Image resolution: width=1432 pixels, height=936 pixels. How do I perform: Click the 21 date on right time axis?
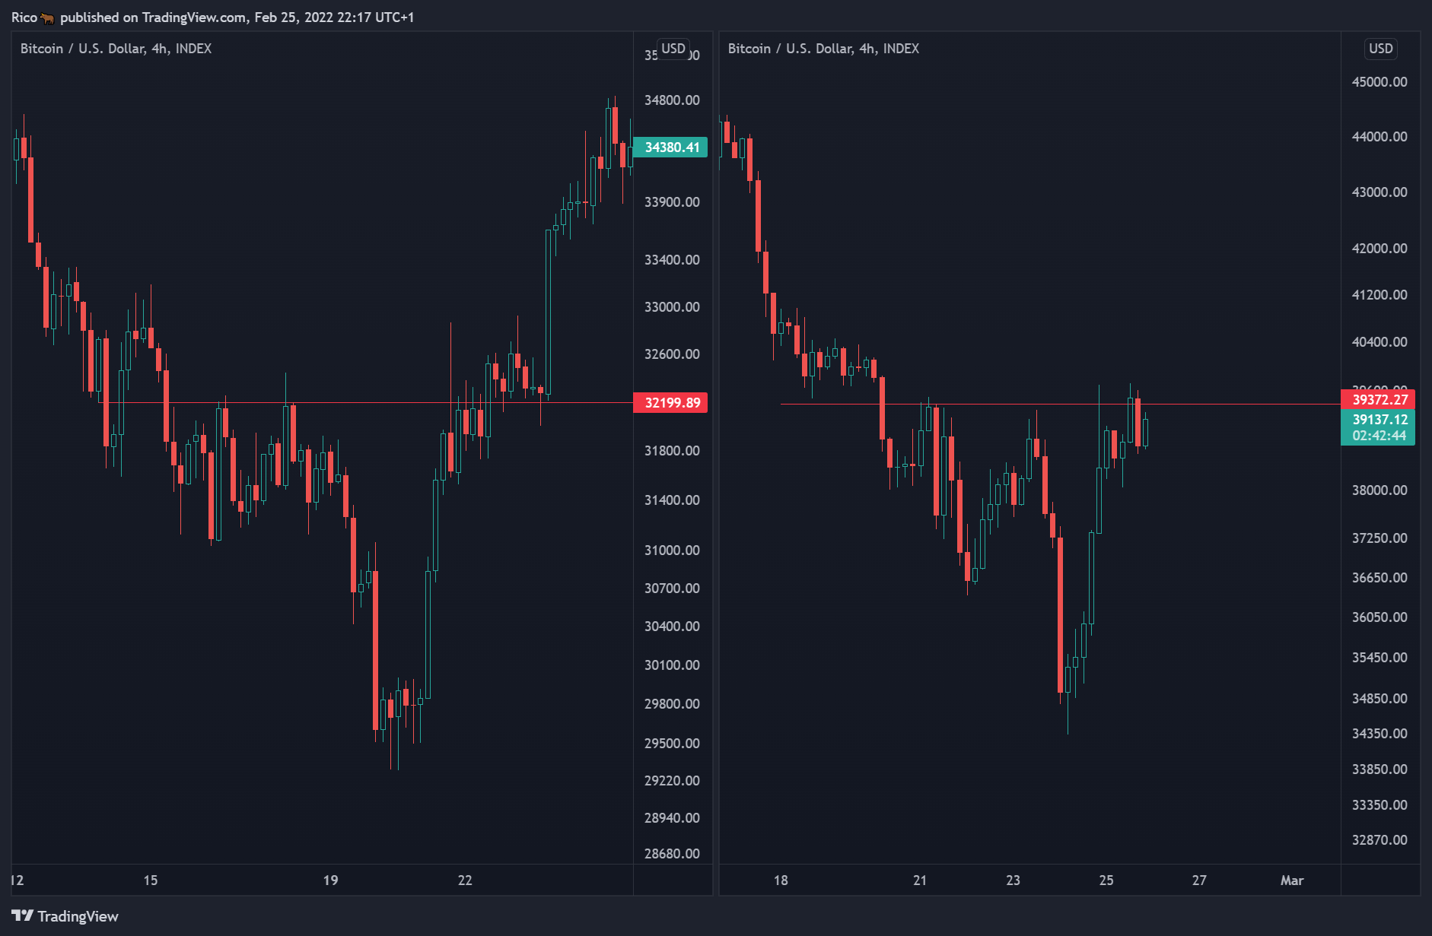click(x=920, y=880)
